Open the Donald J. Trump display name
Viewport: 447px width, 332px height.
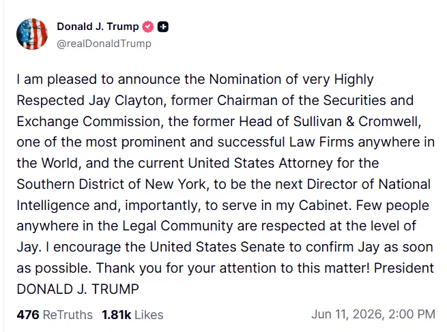tap(98, 27)
